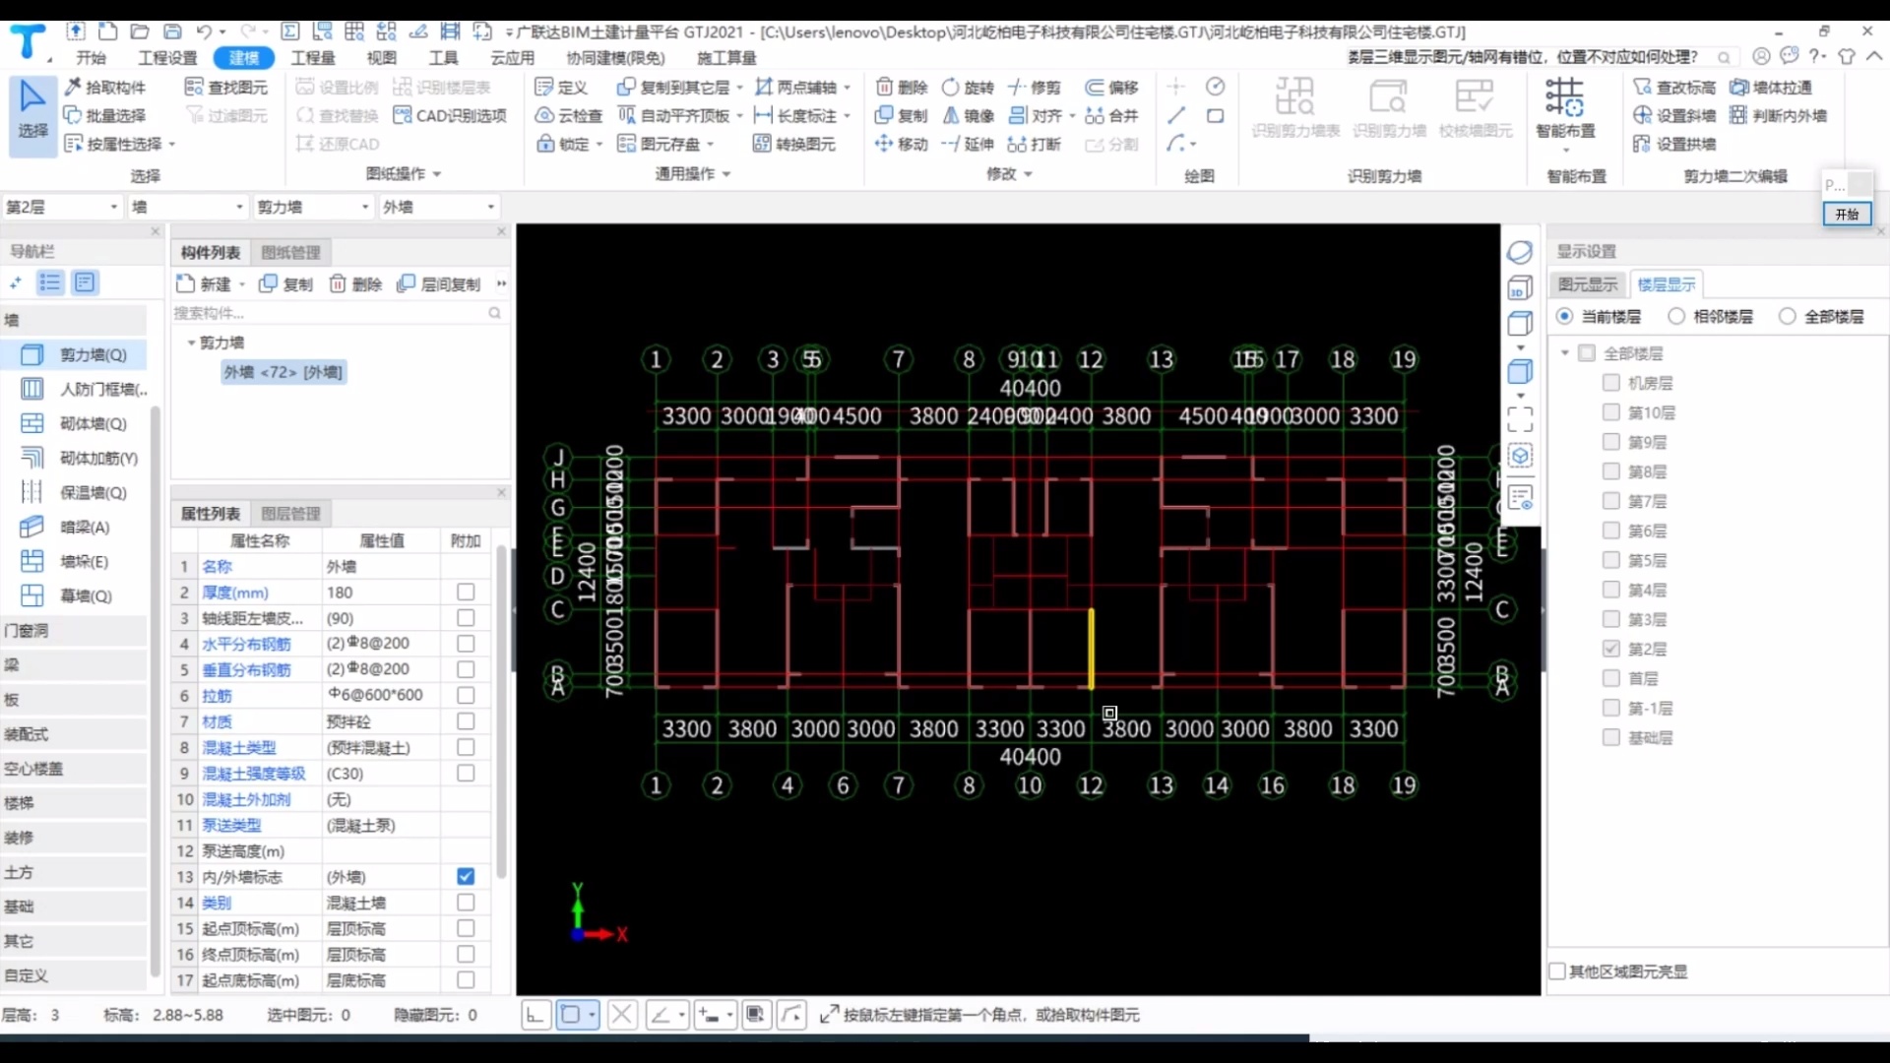Click the 智能布置 smart layout tool

point(1565,108)
